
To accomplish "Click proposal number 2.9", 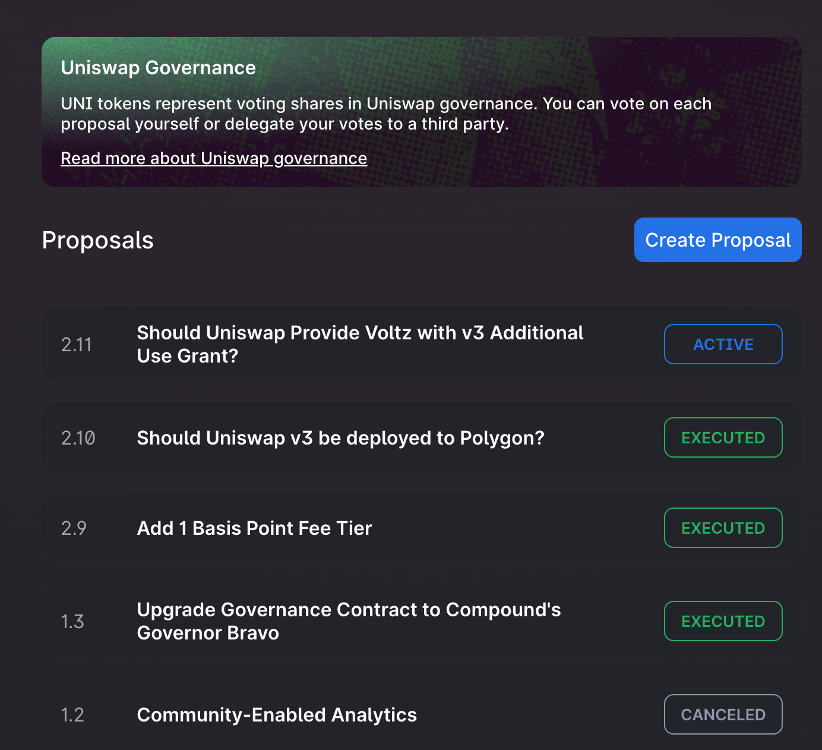I will pyautogui.click(x=74, y=528).
